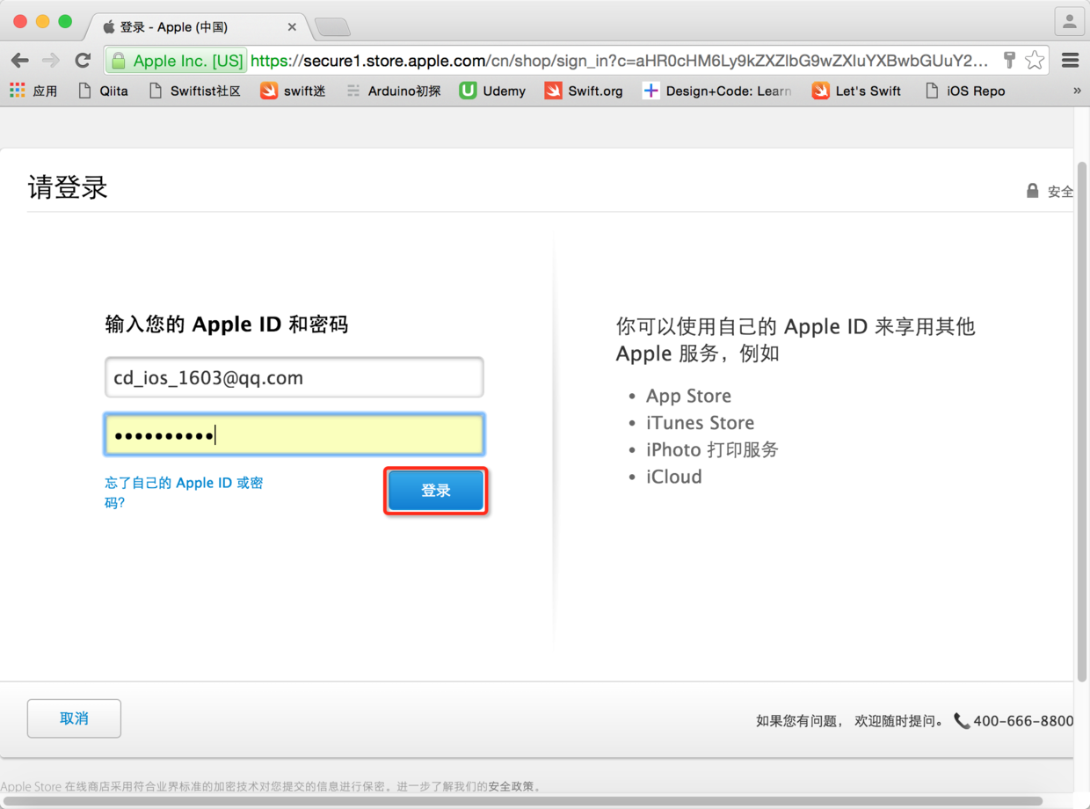This screenshot has height=809, width=1090.
Task: Click the browser back arrow
Action: click(19, 61)
